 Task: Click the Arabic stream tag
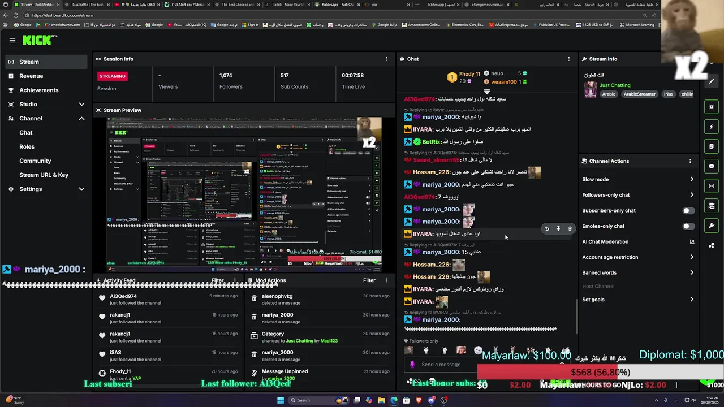609,94
